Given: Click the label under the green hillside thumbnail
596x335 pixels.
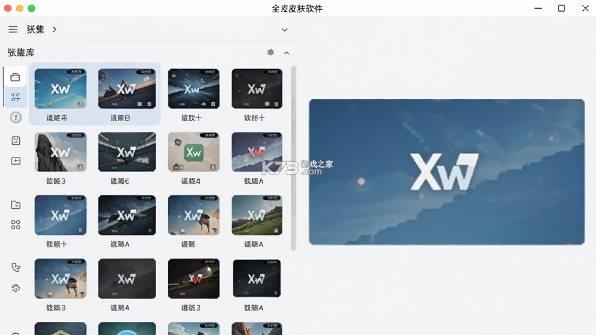Looking at the screenshot, I should (x=254, y=244).
